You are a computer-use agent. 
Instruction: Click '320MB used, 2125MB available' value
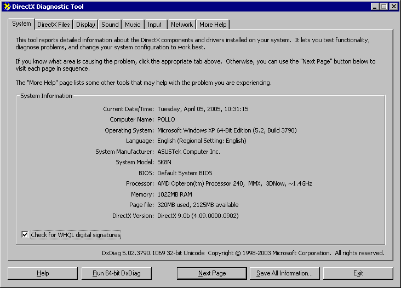point(198,205)
